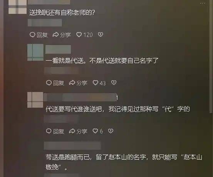The image size is (213, 177).
Task: Reply to the '送挽联还有自称老师的' comment
Action: [x=39, y=35]
